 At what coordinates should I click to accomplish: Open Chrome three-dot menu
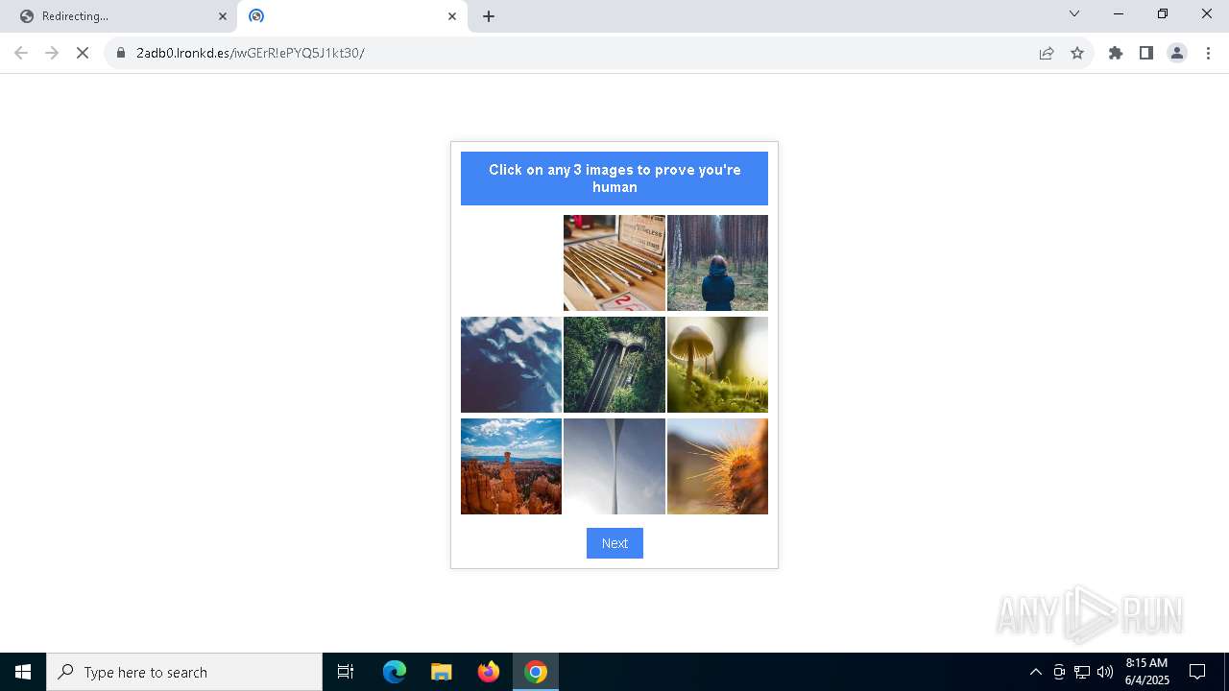[1208, 53]
